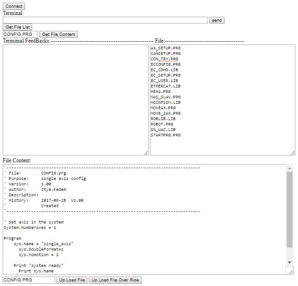
Task: Click inside the Terminal FeedBacks text area
Action: (76, 100)
